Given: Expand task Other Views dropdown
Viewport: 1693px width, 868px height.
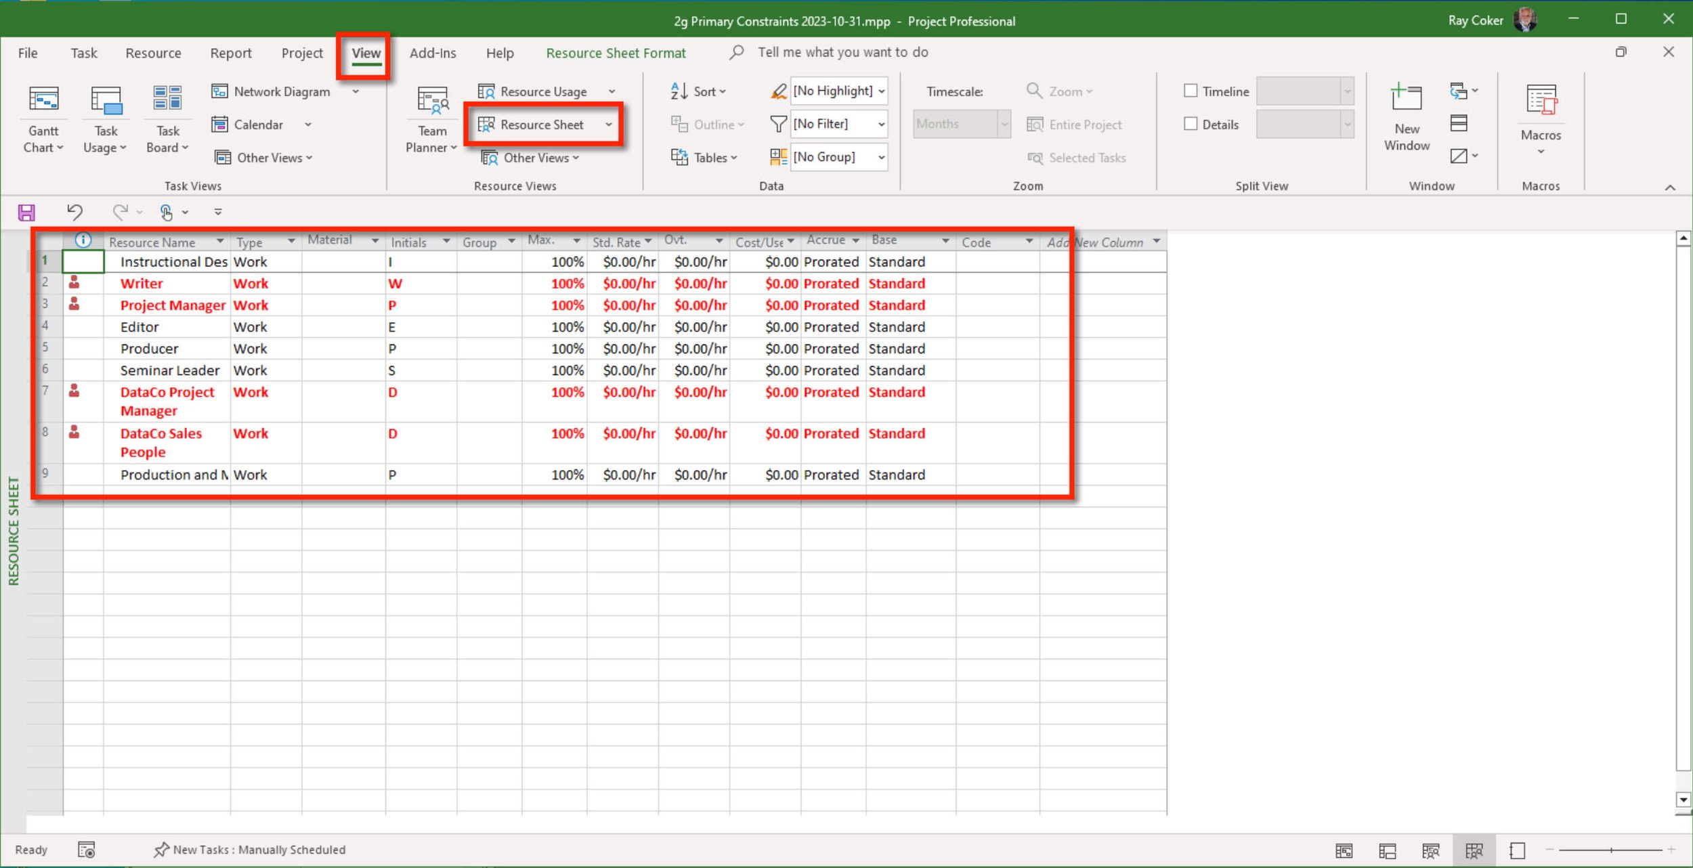Looking at the screenshot, I should [x=264, y=158].
